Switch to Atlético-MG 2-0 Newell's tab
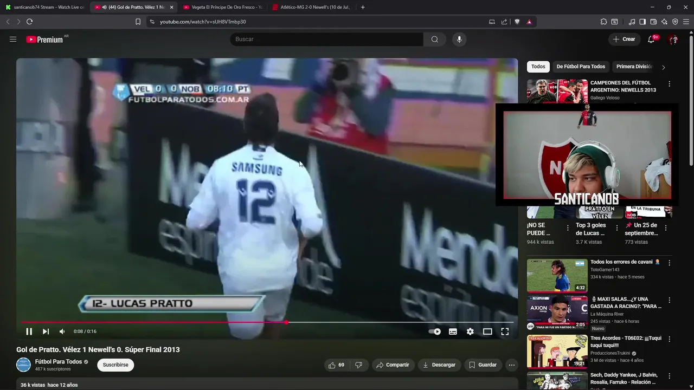The height and width of the screenshot is (390, 694). [x=312, y=7]
